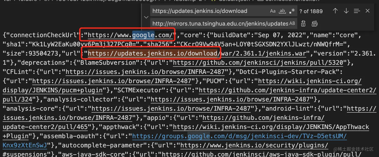Close the find and replace widget

367,11
